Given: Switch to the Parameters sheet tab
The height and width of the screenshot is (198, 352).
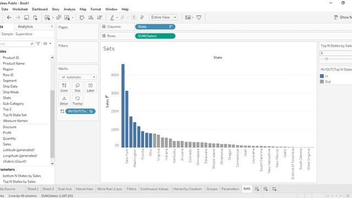Looking at the screenshot, I should 230,189.
